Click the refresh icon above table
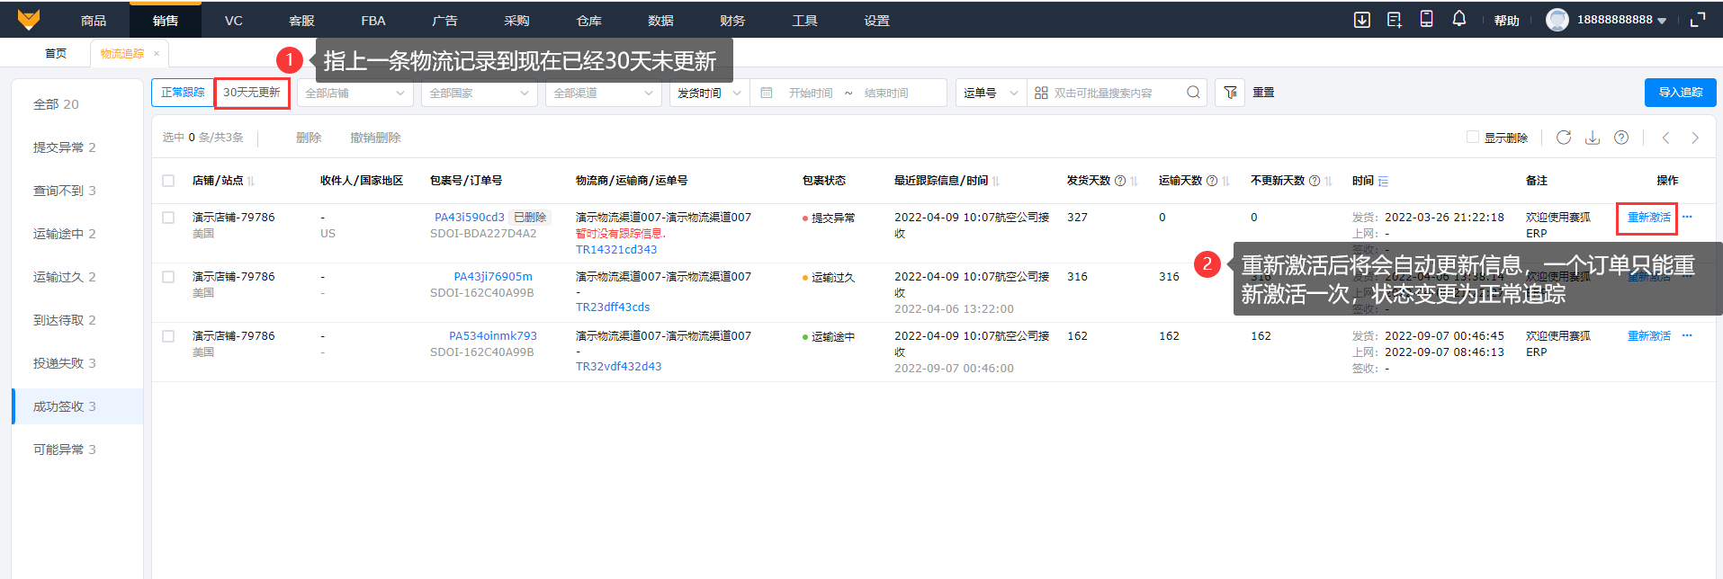 tap(1564, 138)
